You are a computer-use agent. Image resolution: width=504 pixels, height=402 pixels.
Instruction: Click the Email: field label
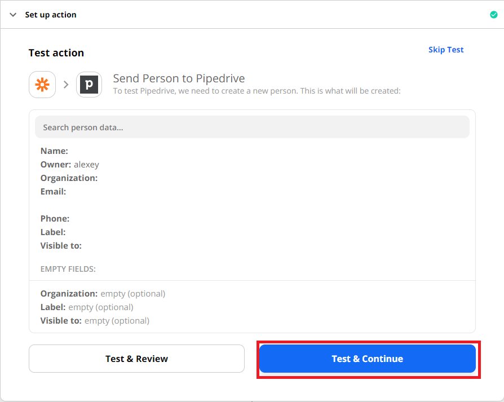[54, 192]
